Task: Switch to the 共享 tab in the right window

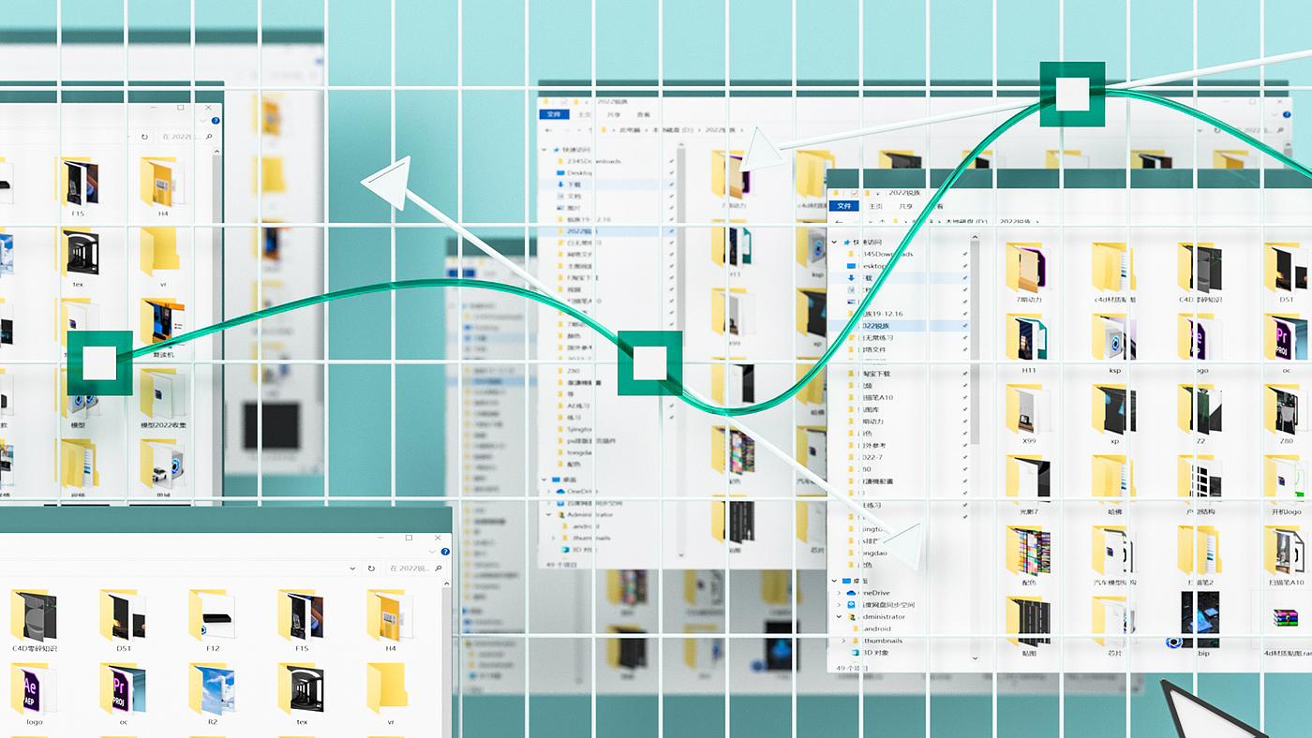Action: point(905,206)
